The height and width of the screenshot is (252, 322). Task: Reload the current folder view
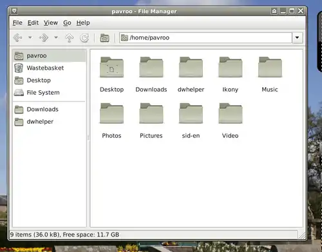pos(84,38)
